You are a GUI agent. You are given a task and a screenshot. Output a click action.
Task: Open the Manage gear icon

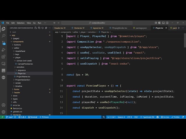3,112
